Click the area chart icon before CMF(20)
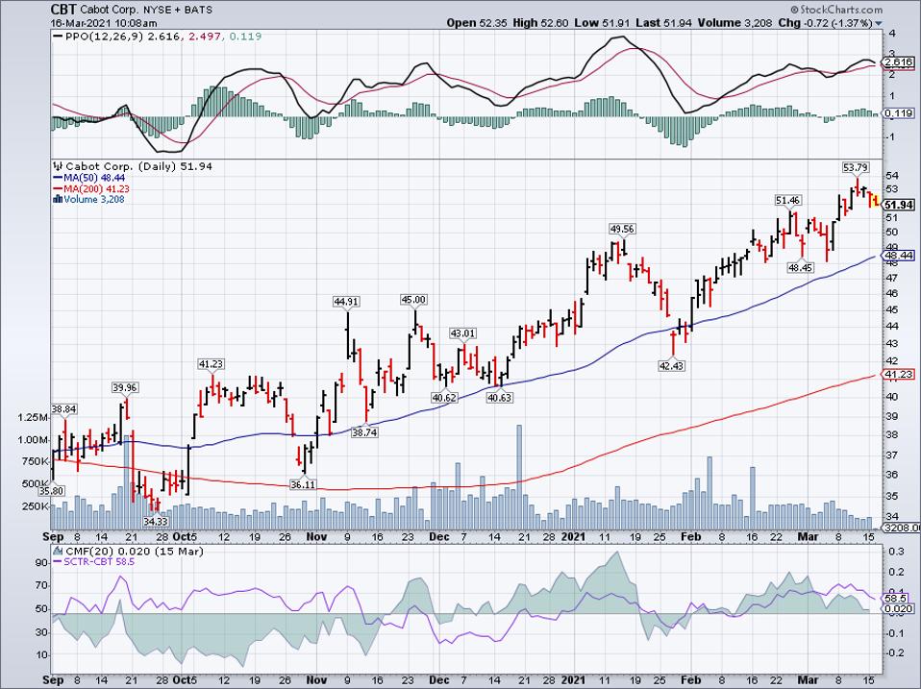 click(x=58, y=551)
